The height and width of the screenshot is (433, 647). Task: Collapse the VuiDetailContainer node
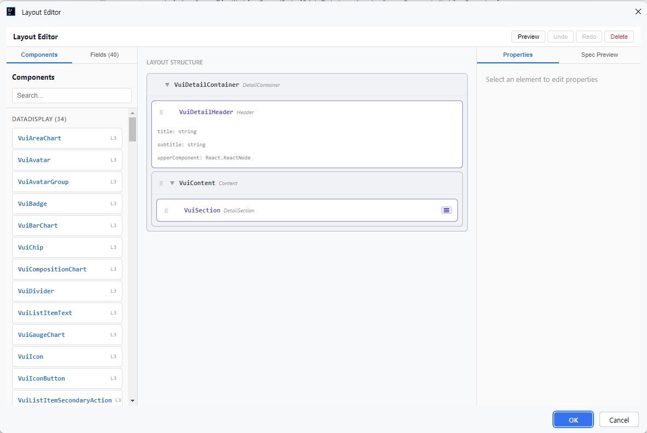(x=167, y=85)
